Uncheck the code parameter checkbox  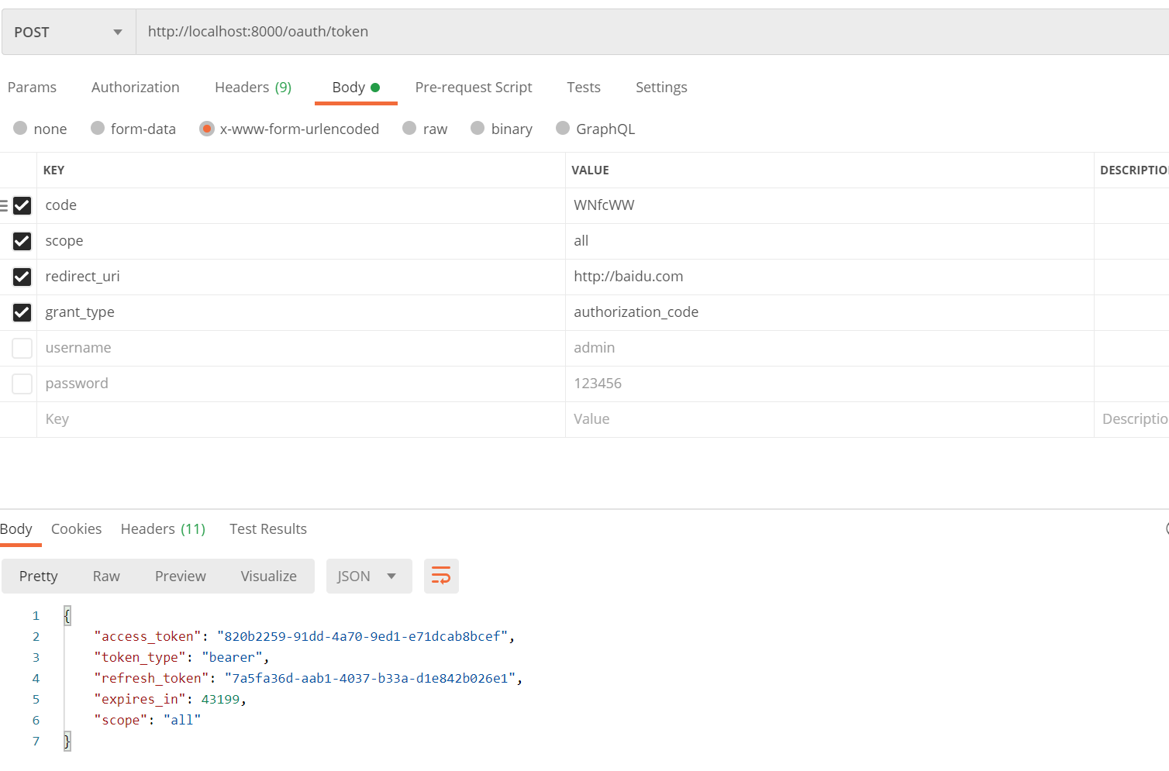coord(22,205)
